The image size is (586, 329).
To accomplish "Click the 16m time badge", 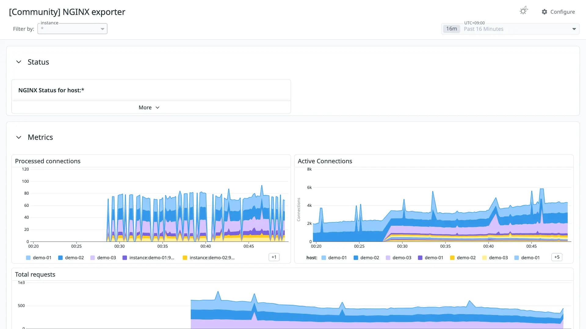I will pyautogui.click(x=451, y=29).
